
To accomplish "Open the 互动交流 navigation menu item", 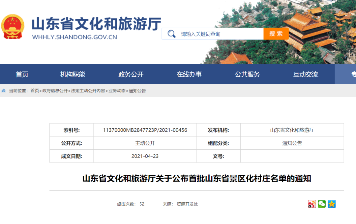I will pos(306,74).
